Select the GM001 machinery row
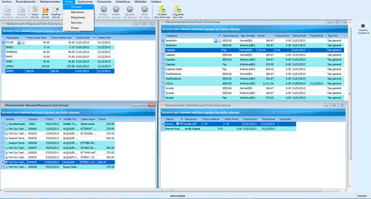 (58, 66)
